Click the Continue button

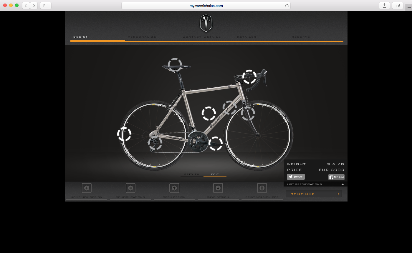[314, 194]
